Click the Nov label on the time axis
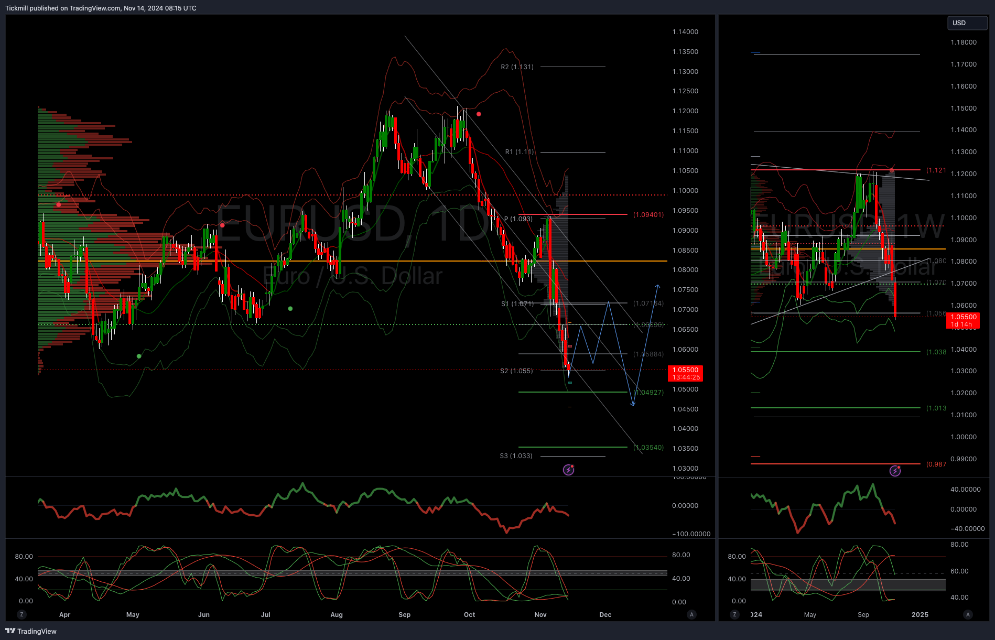 click(540, 615)
